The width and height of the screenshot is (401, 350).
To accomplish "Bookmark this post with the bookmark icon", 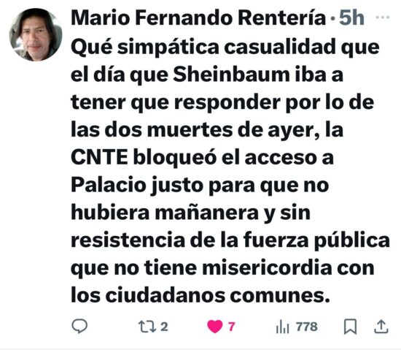I will tap(350, 327).
